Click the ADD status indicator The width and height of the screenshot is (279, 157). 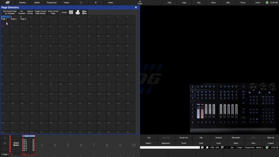tap(217, 147)
